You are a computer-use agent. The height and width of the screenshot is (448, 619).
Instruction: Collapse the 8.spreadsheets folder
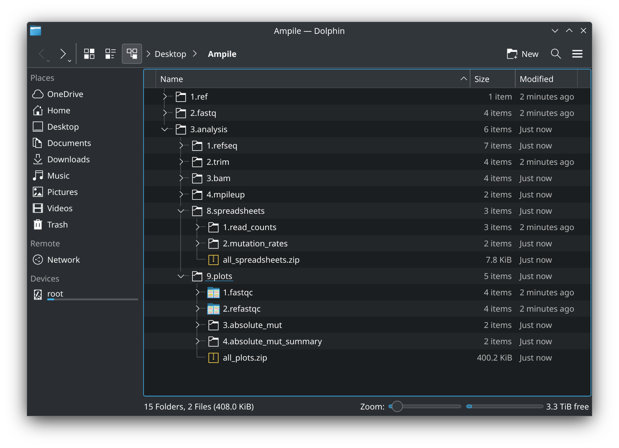[181, 211]
